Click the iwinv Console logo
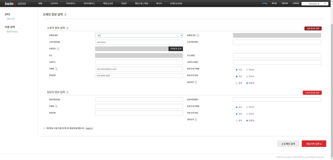Viewport: 333px width, 160px height. pyautogui.click(x=15, y=3)
